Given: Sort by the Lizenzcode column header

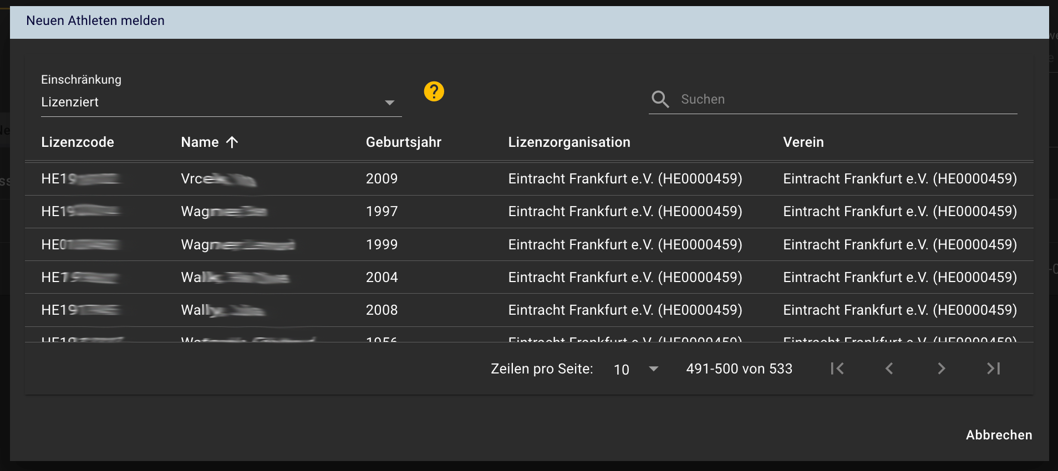Looking at the screenshot, I should pyautogui.click(x=78, y=142).
